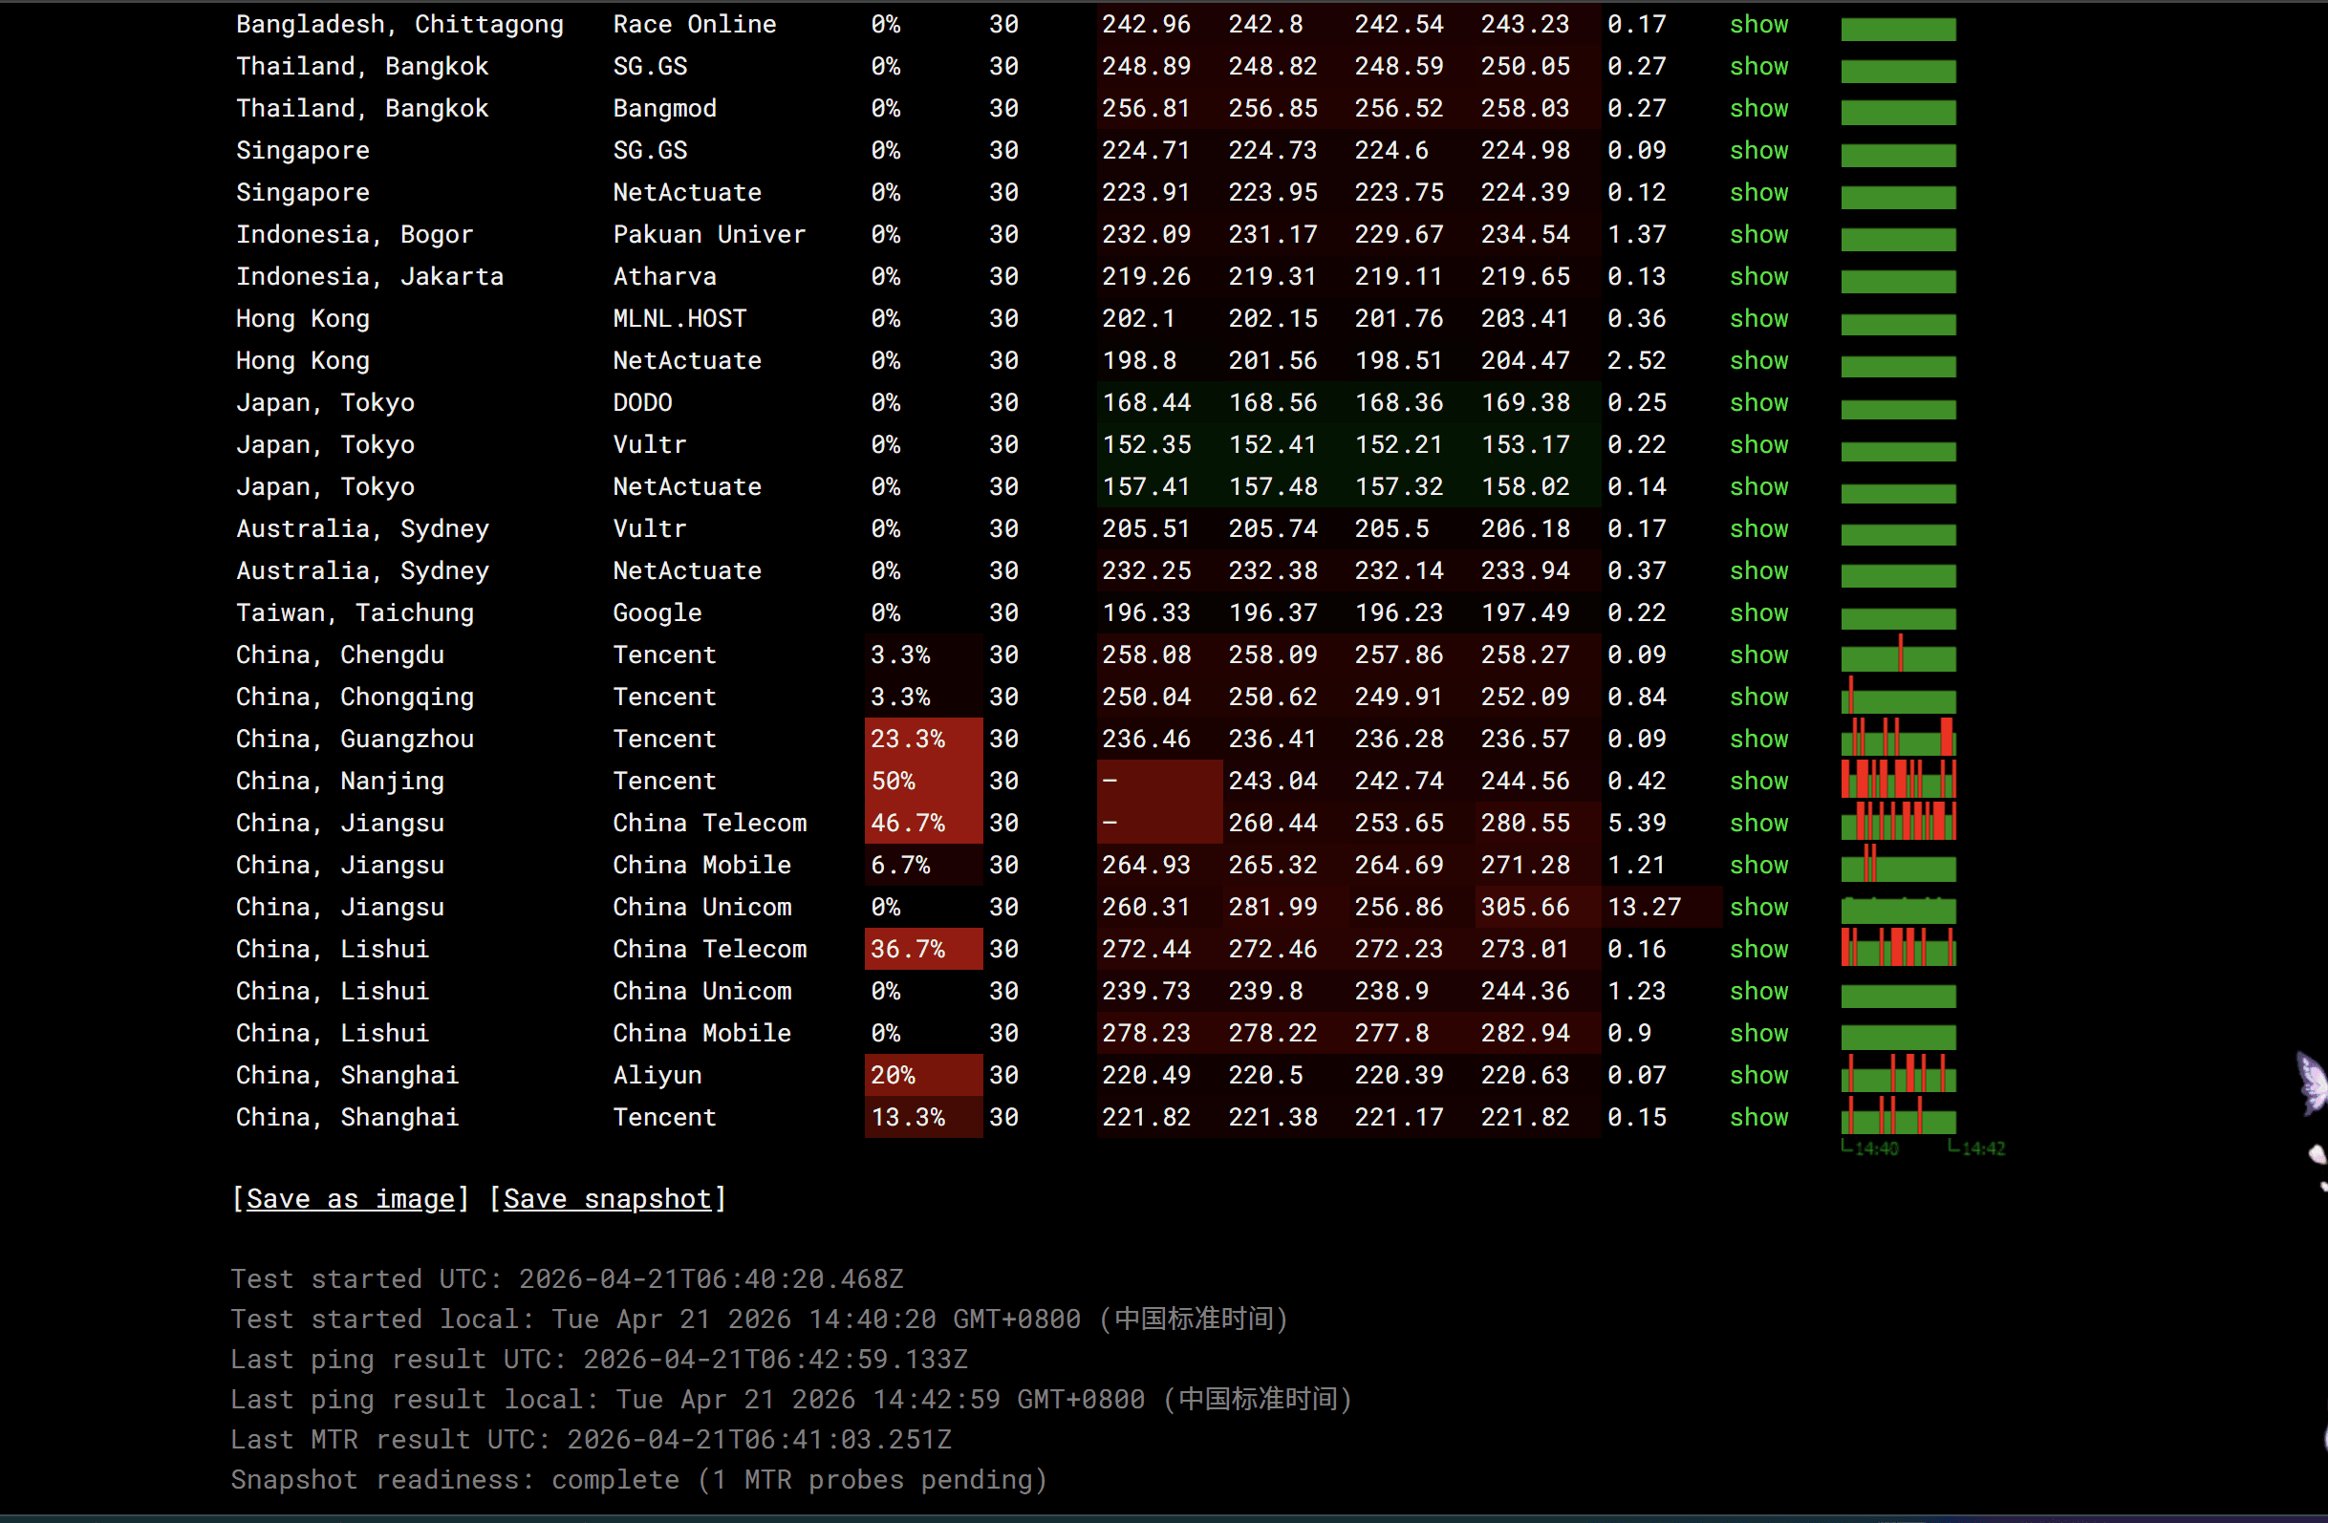Click Chengdu Tencent ping history graph

(x=1898, y=654)
